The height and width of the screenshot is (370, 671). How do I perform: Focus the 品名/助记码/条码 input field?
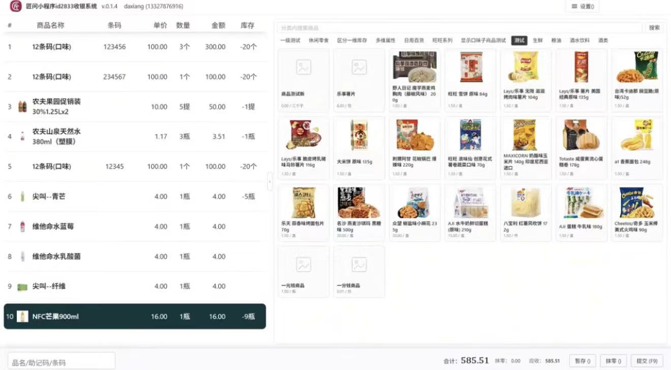point(62,362)
